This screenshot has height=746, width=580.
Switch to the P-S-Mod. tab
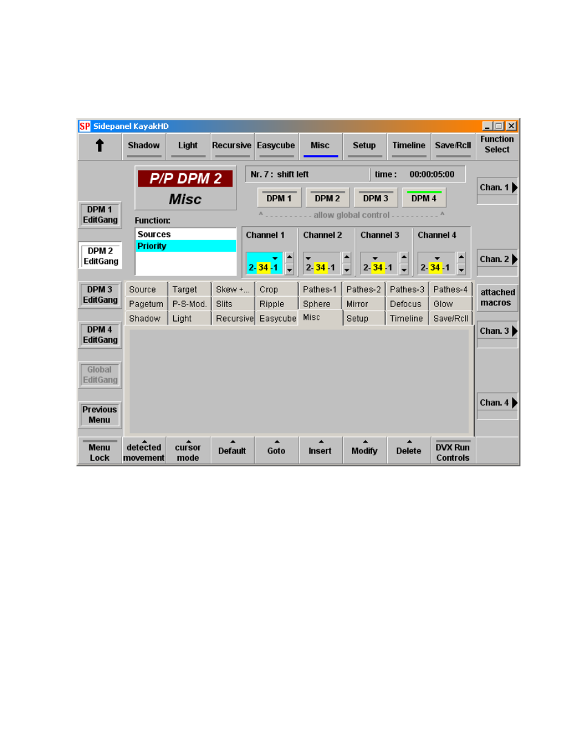(190, 304)
